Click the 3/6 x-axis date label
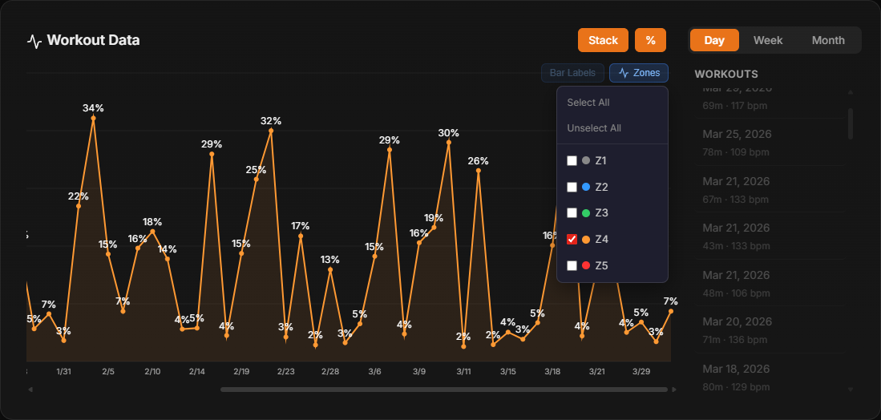Image resolution: width=881 pixels, height=420 pixels. [374, 372]
